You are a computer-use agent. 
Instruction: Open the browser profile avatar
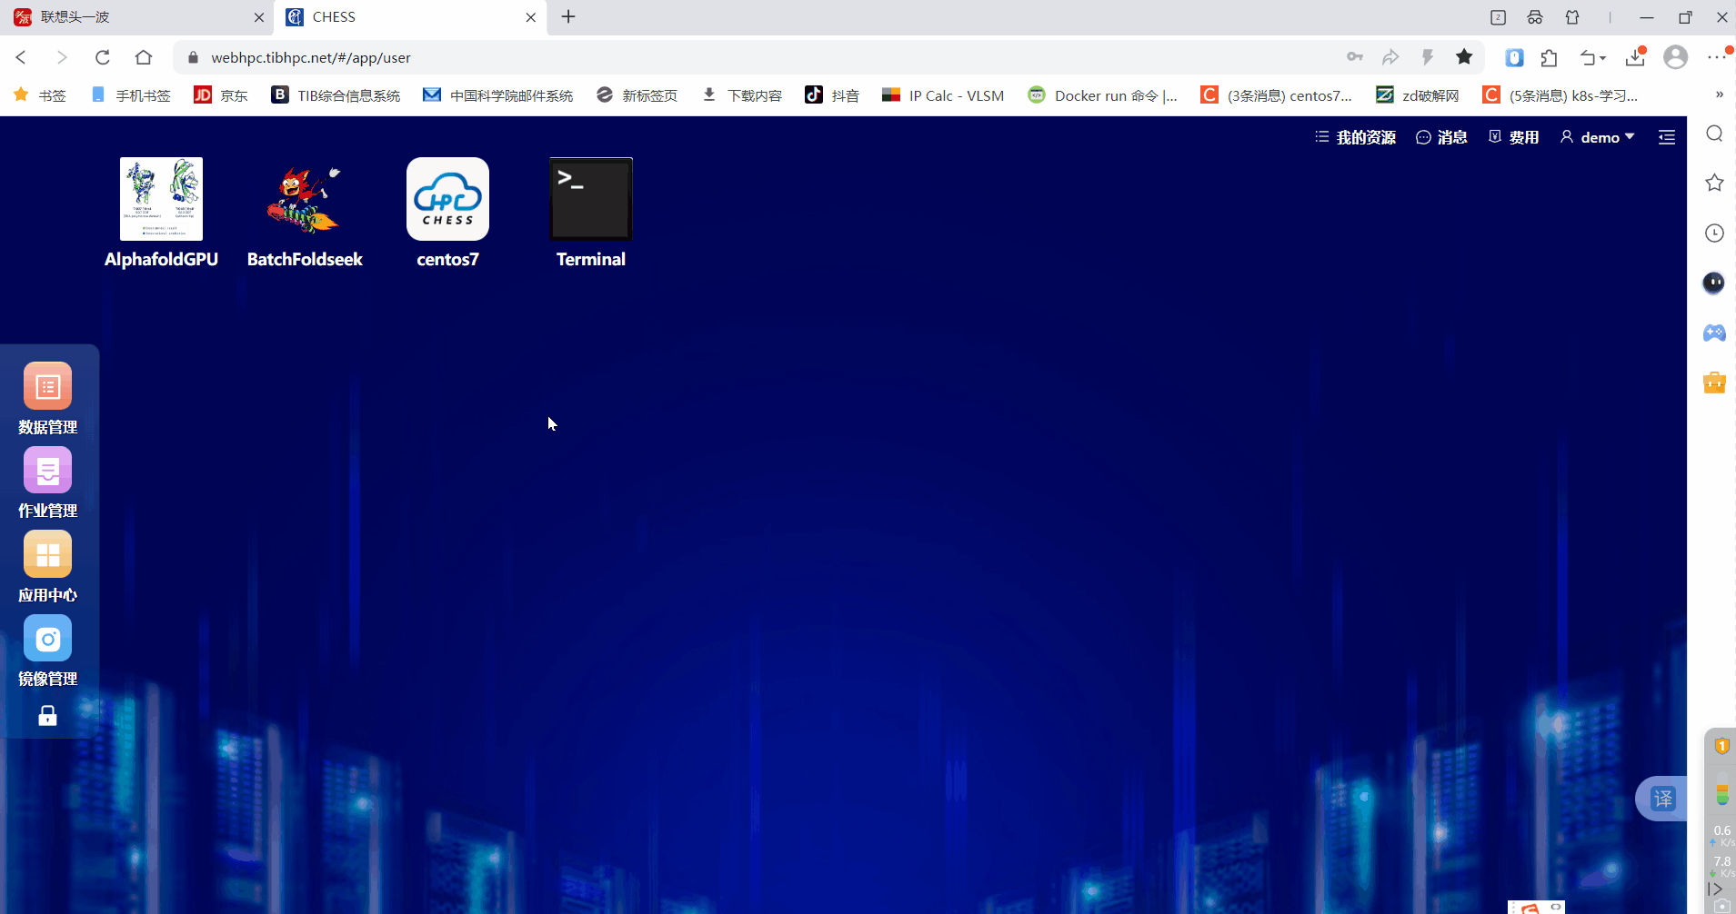tap(1675, 57)
